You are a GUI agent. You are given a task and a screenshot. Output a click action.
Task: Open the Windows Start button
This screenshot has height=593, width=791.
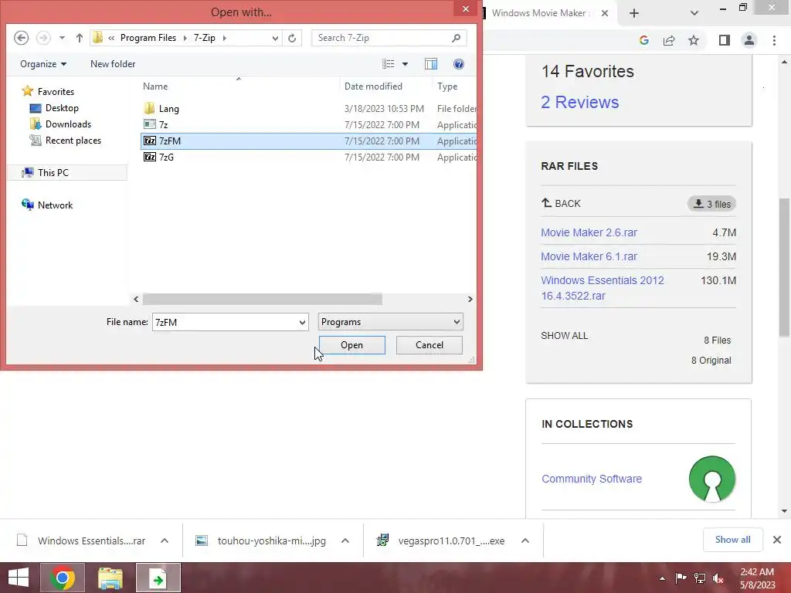coord(19,578)
